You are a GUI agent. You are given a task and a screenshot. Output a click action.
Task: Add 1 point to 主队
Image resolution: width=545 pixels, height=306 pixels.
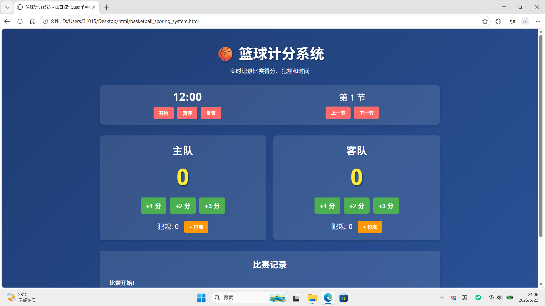(154, 206)
